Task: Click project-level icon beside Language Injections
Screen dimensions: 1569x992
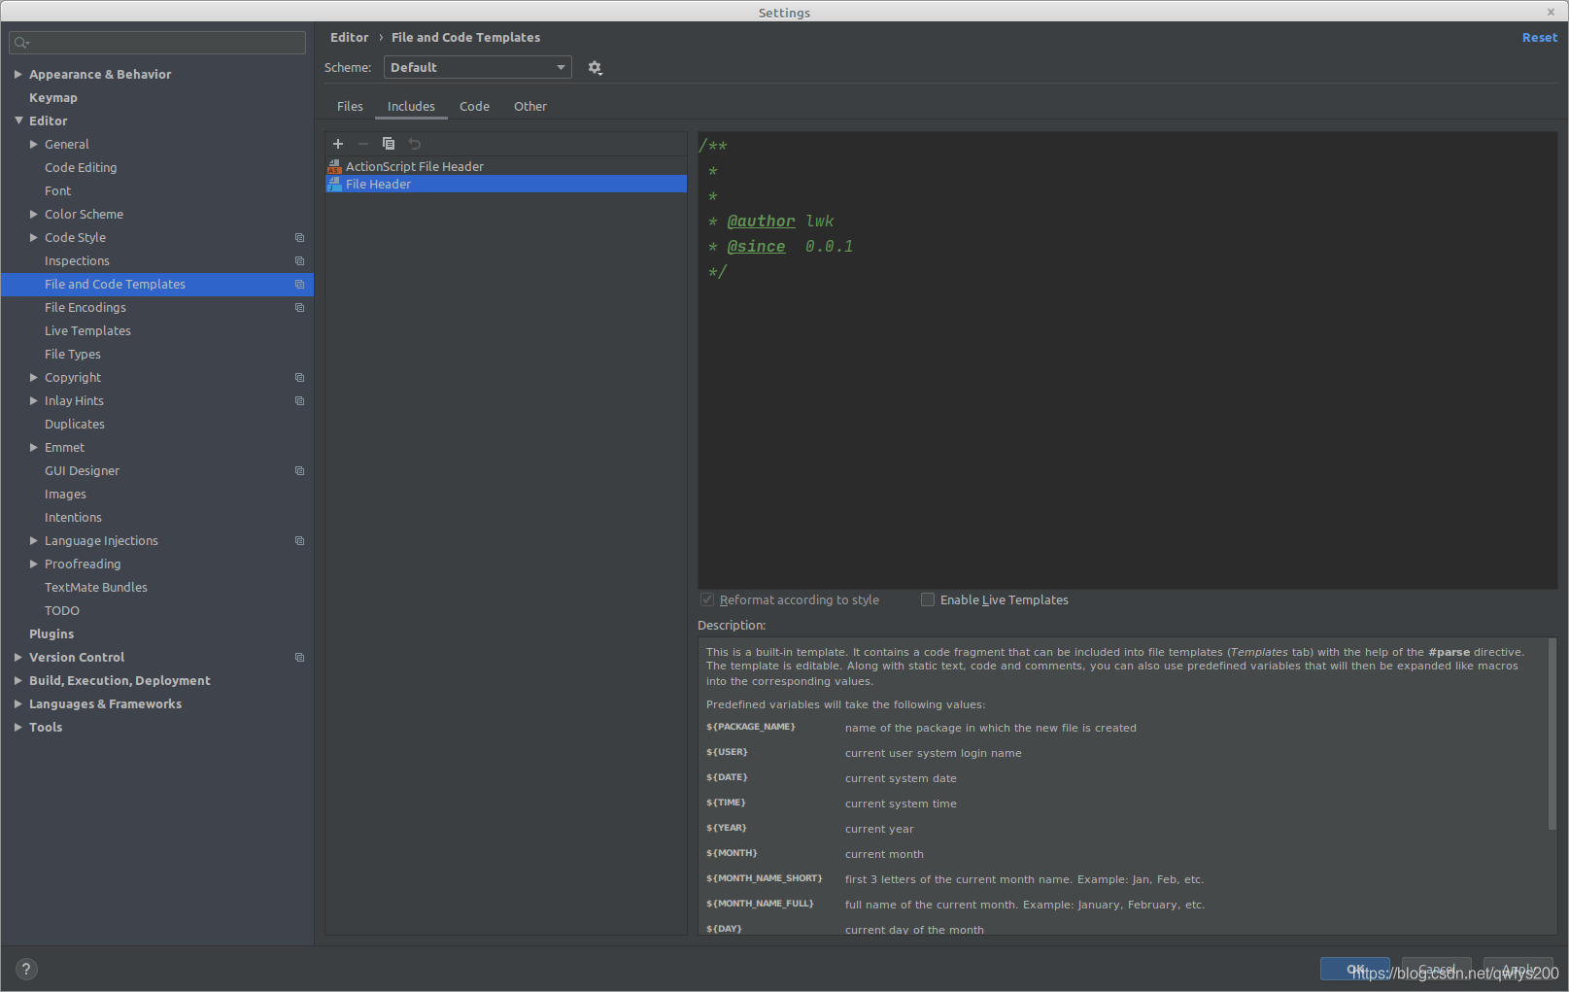Action: (x=299, y=541)
